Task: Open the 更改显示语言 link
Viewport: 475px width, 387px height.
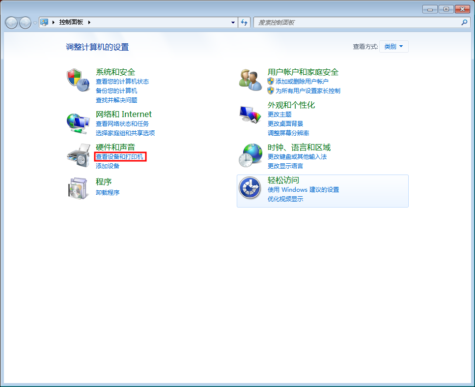Action: coord(285,166)
